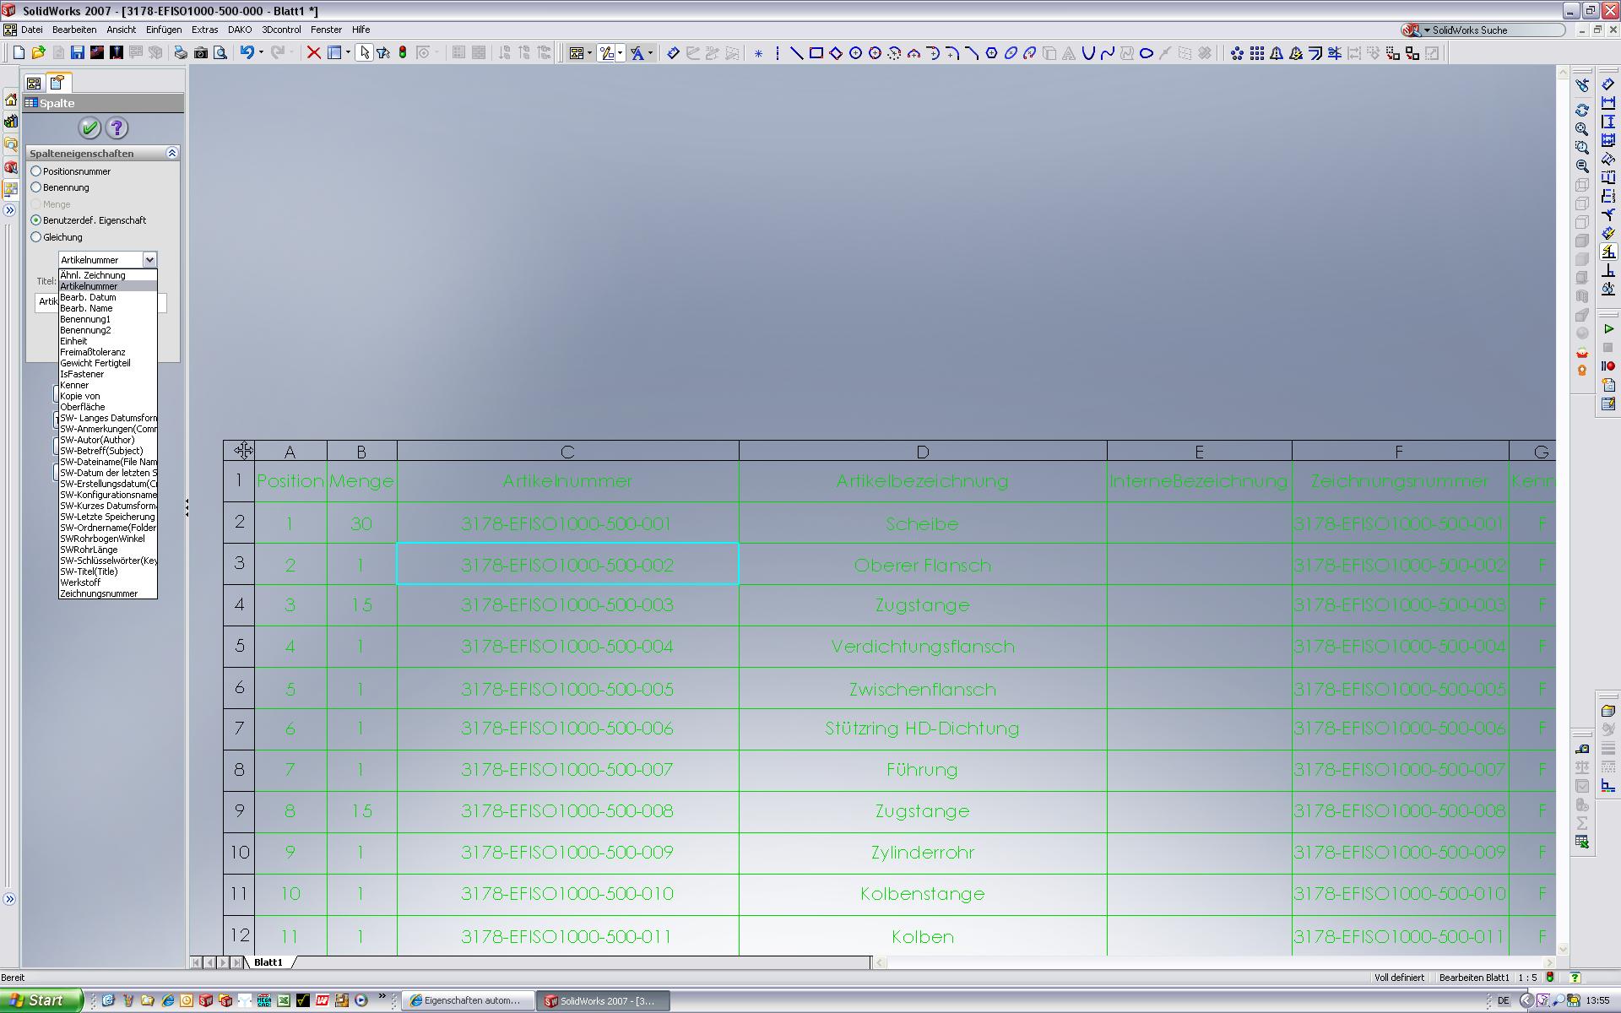Open the Artikelnummer combo box

click(149, 259)
